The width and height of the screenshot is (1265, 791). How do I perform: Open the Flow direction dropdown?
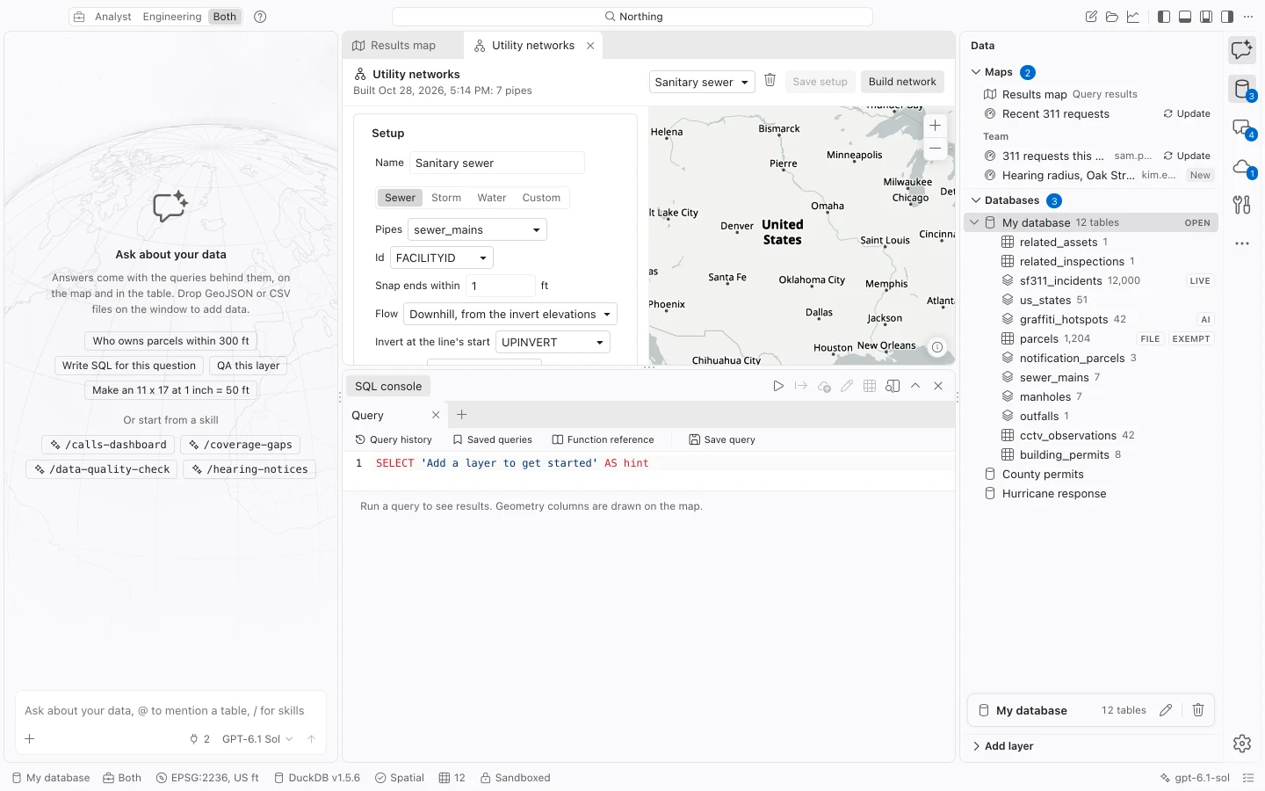pos(510,314)
